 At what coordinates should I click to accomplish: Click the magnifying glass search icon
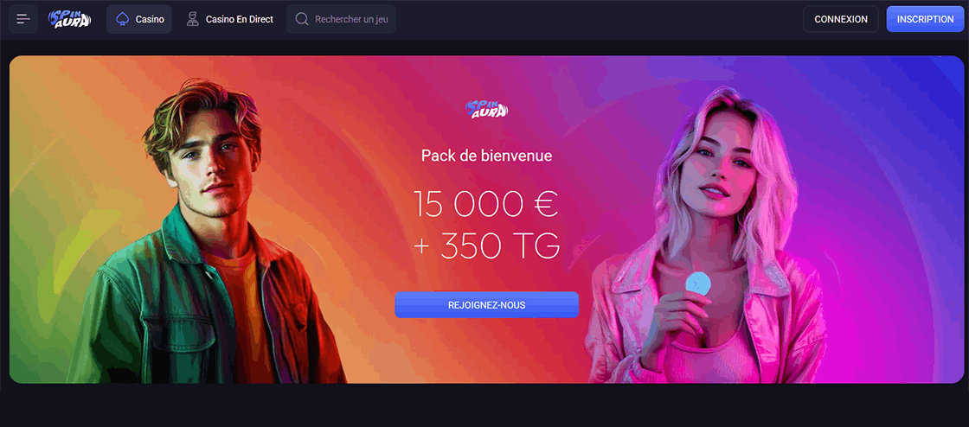302,19
